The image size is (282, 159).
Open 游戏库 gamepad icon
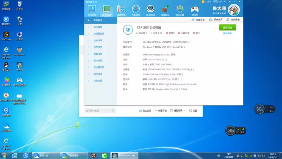(195, 11)
